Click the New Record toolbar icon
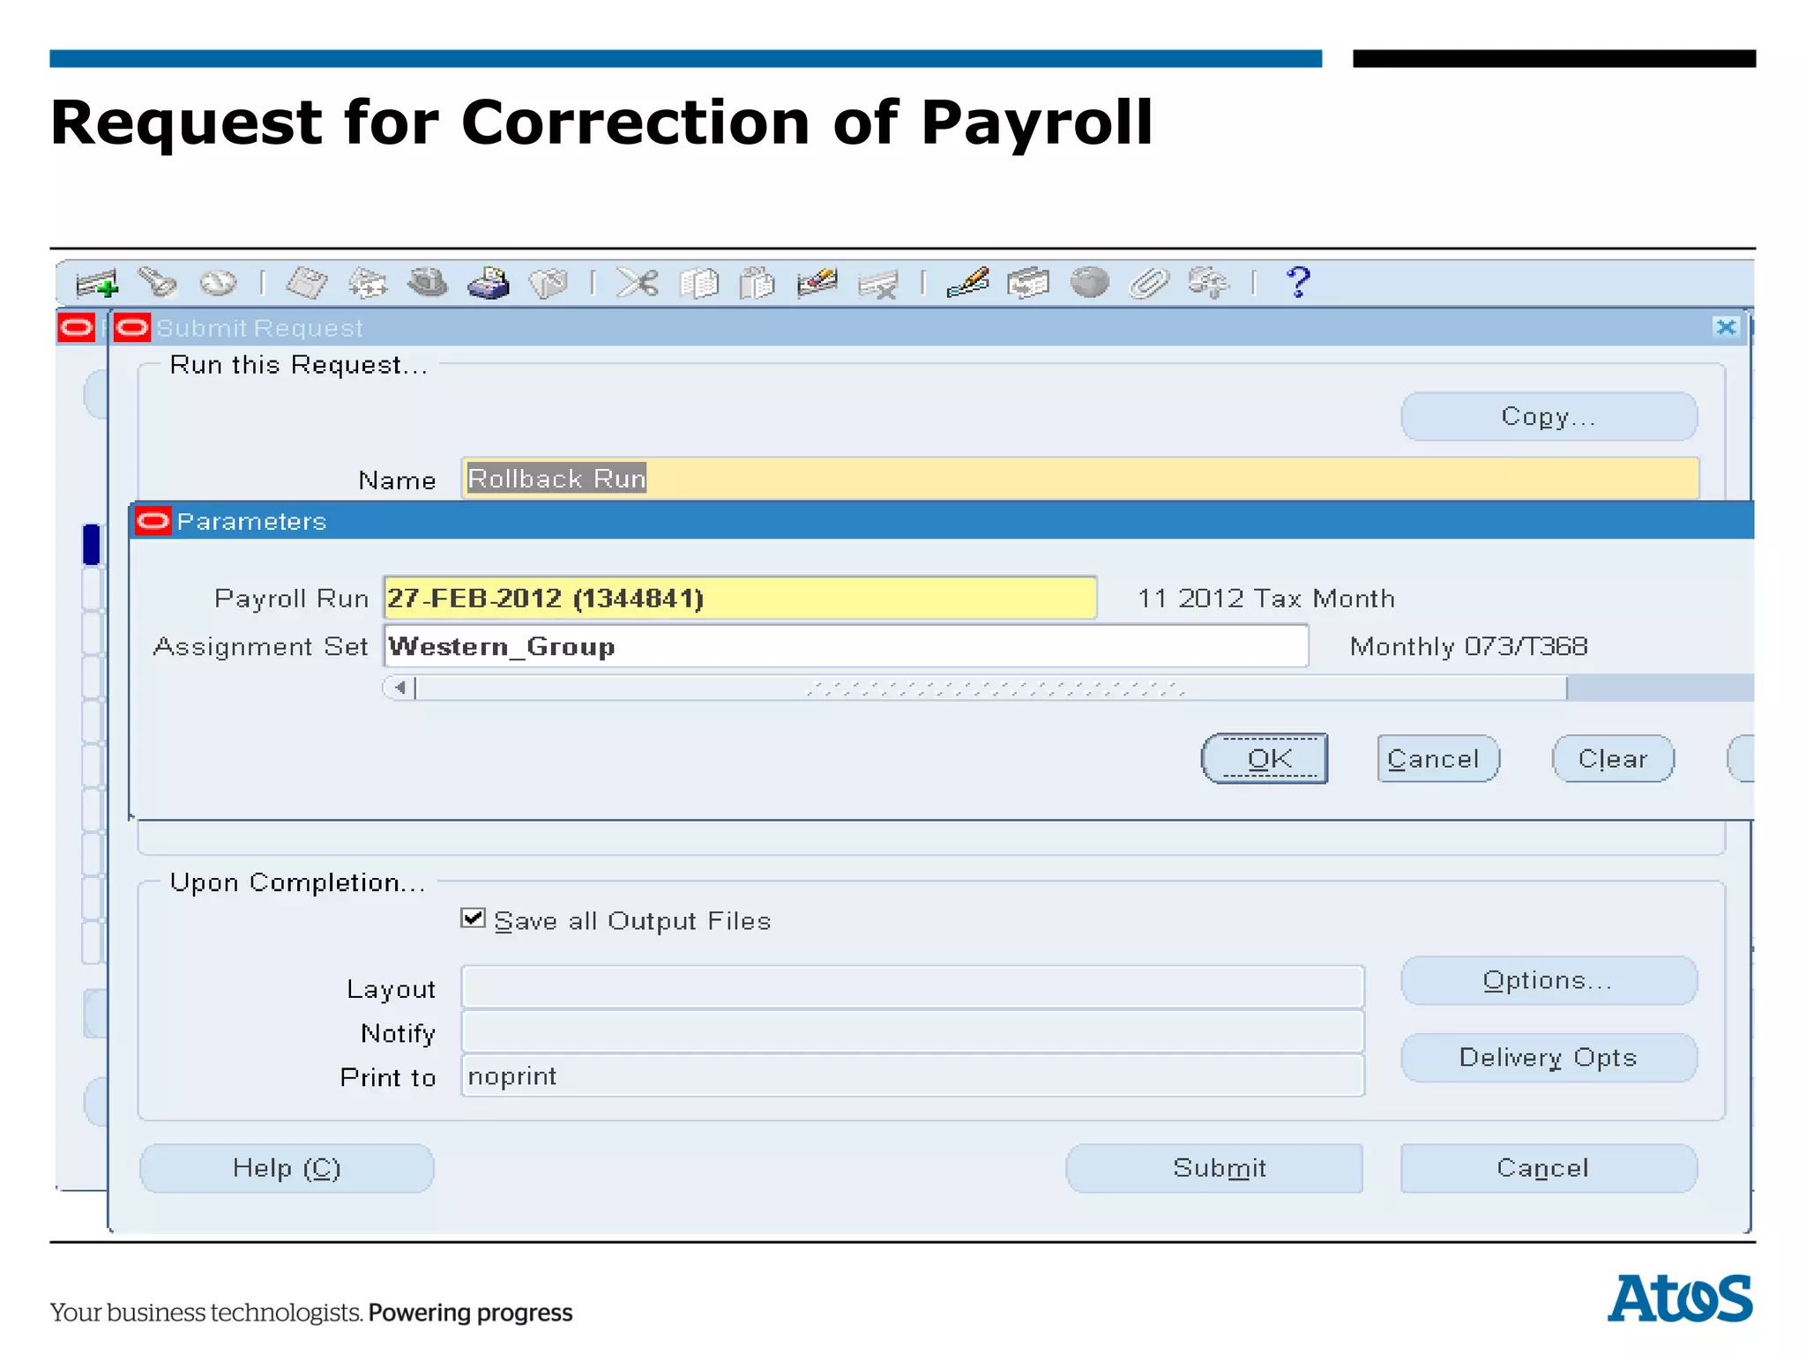This screenshot has height=1354, width=1806. (96, 284)
